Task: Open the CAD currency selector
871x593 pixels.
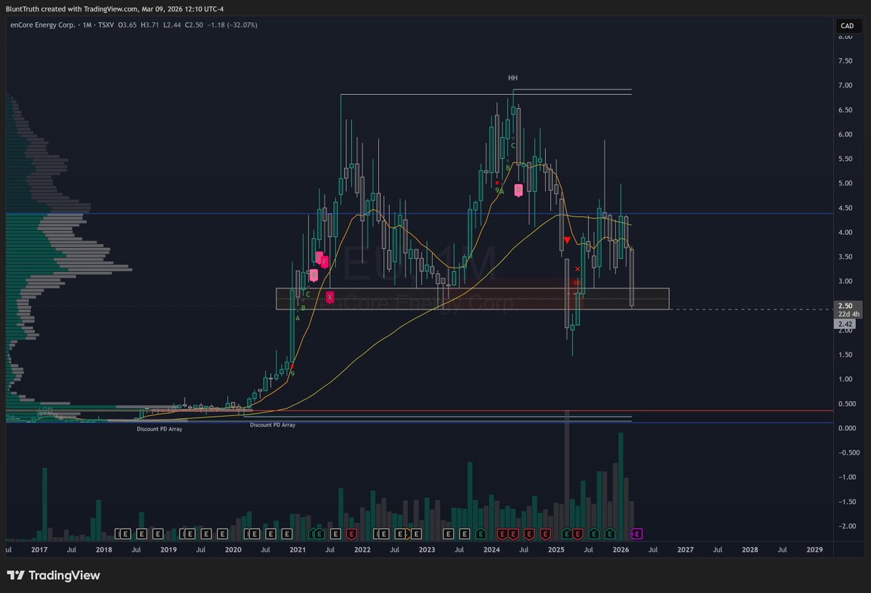Action: pos(847,25)
